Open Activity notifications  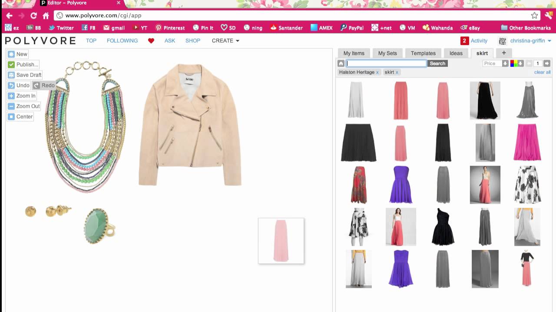474,41
